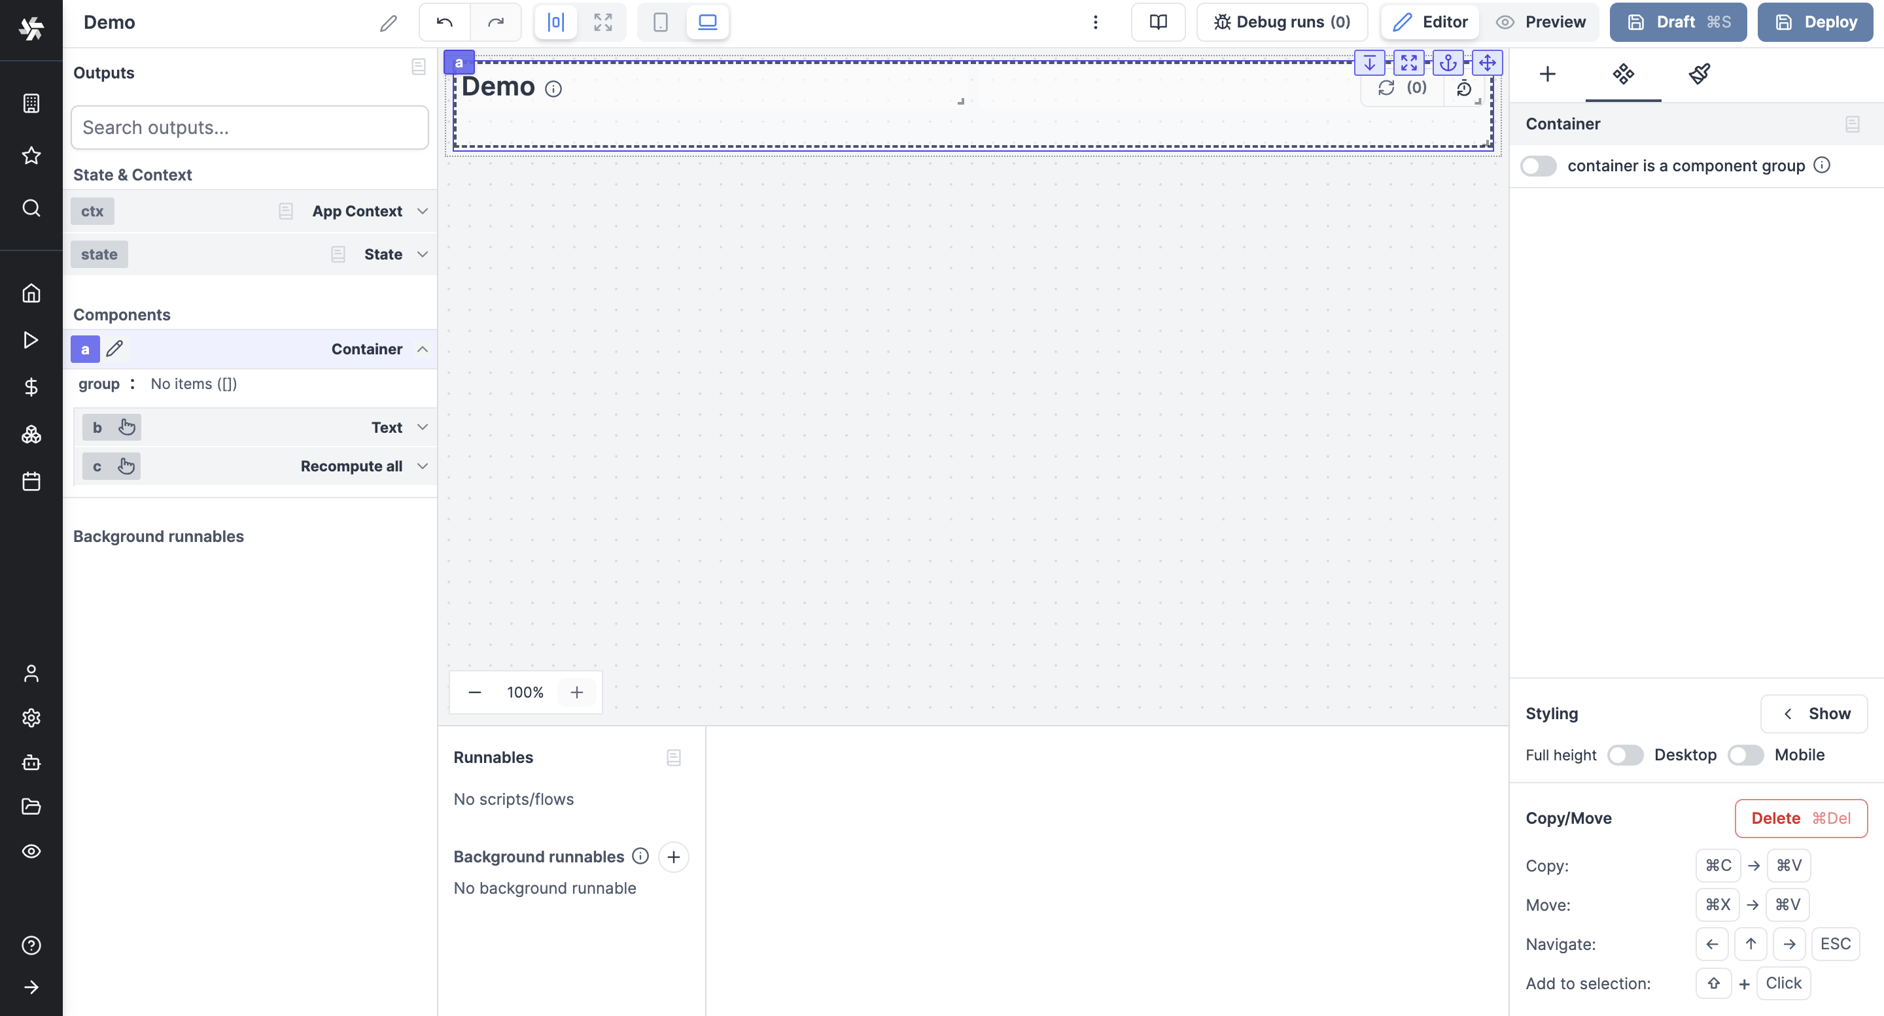Enable Full height Mobile switch
Image resolution: width=1884 pixels, height=1016 pixels.
tap(1745, 755)
